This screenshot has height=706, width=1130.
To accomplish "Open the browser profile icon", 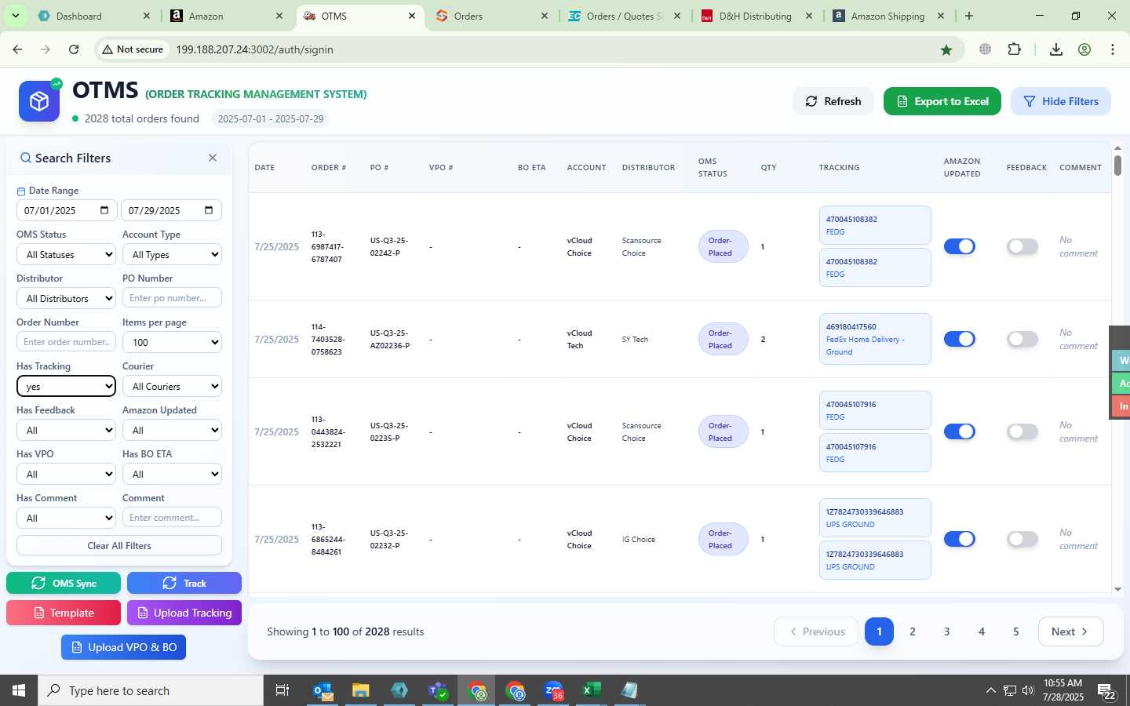I will [1084, 49].
